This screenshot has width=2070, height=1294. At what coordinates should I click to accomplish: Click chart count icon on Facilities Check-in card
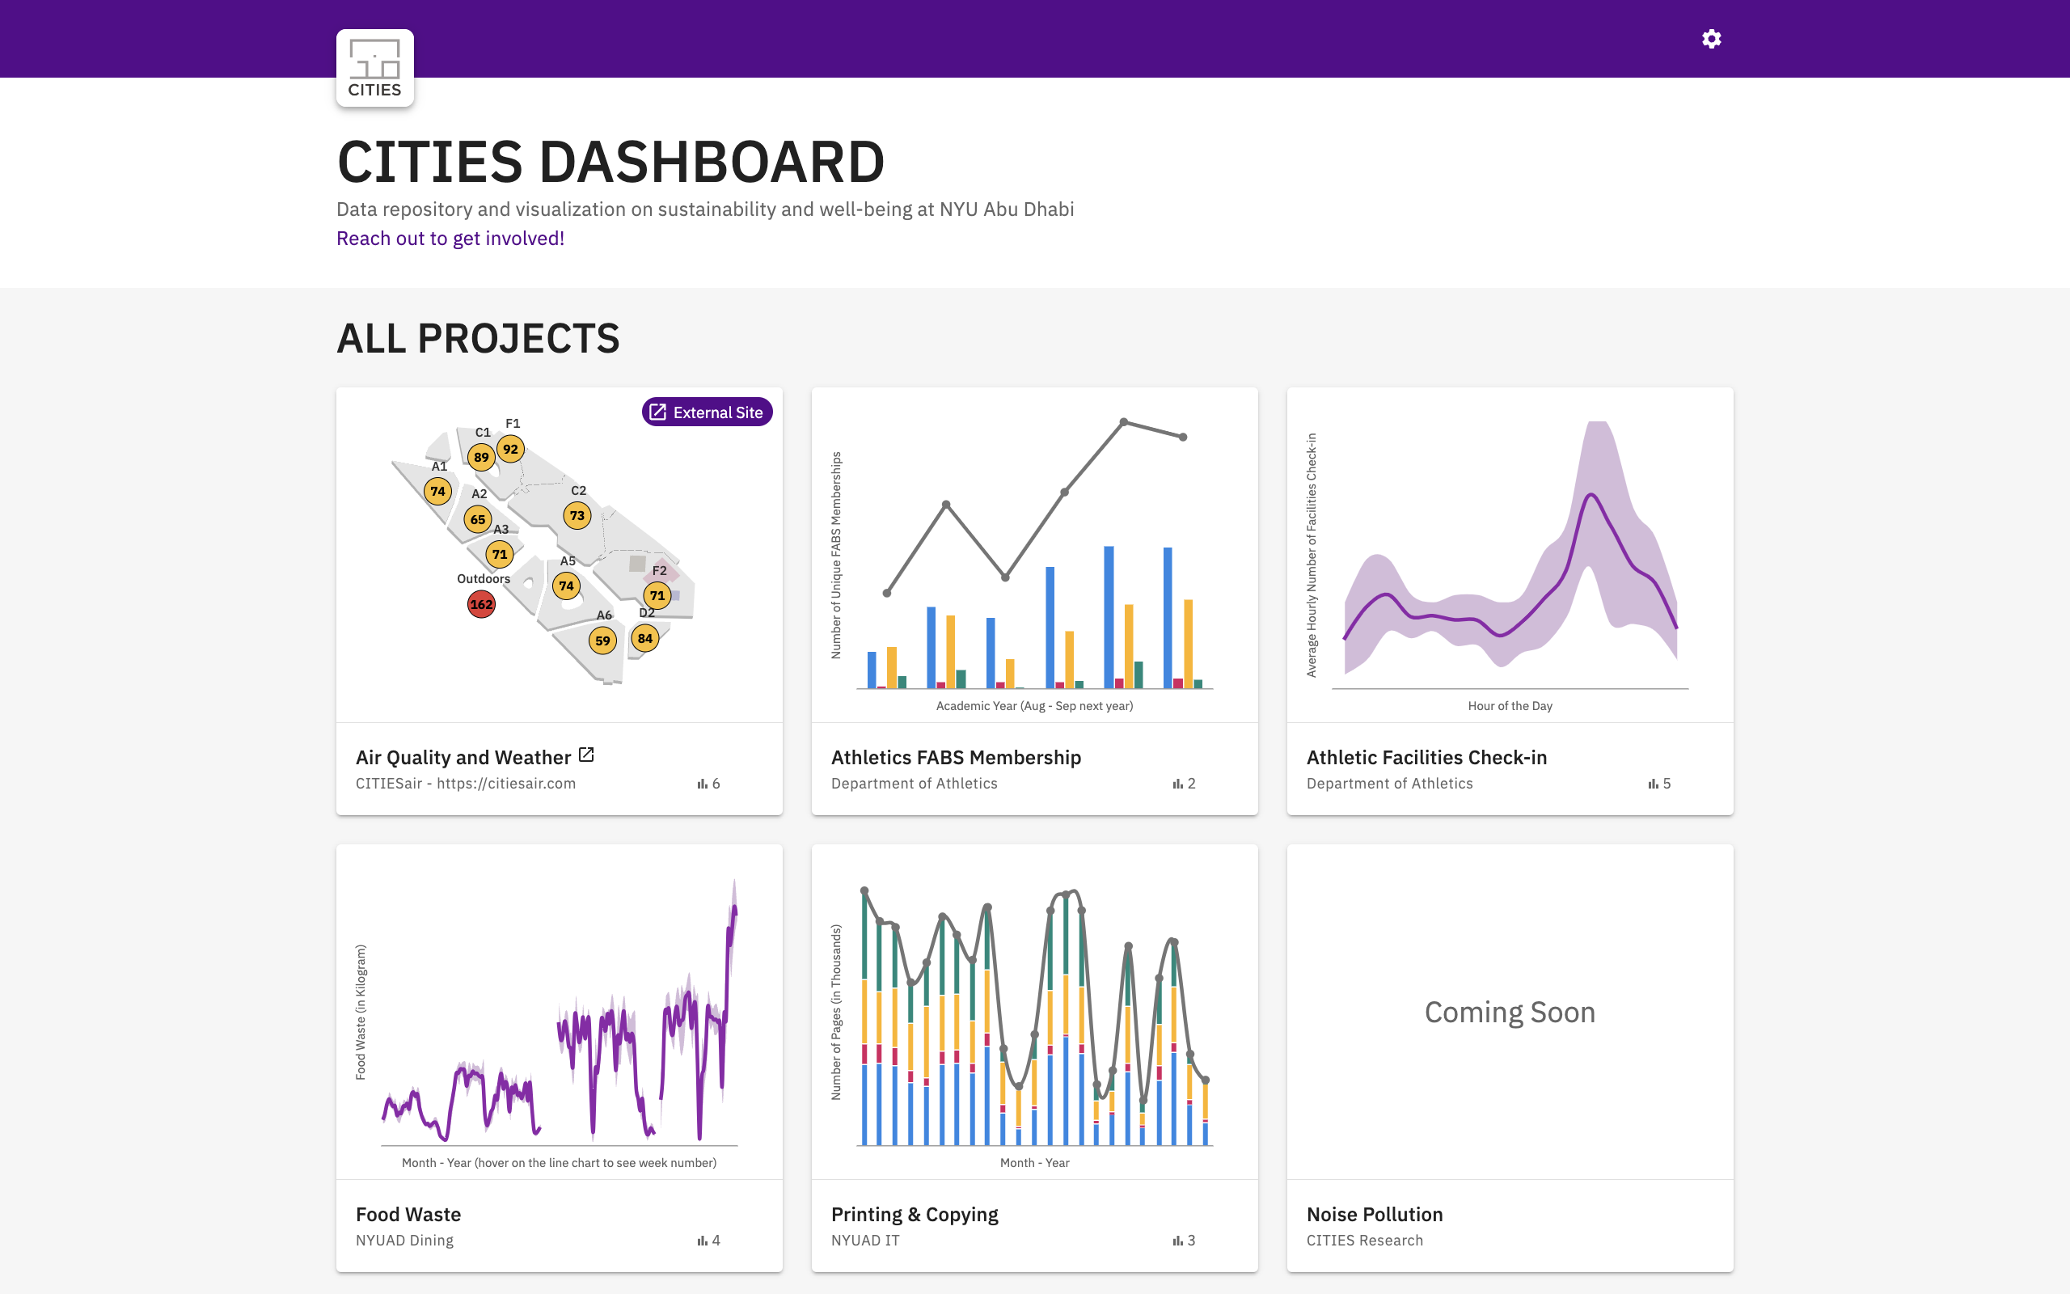tap(1654, 784)
